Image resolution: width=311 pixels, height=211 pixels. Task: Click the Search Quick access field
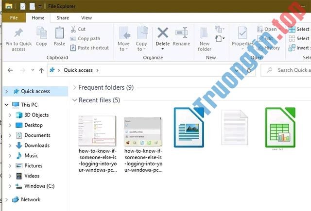(286, 70)
